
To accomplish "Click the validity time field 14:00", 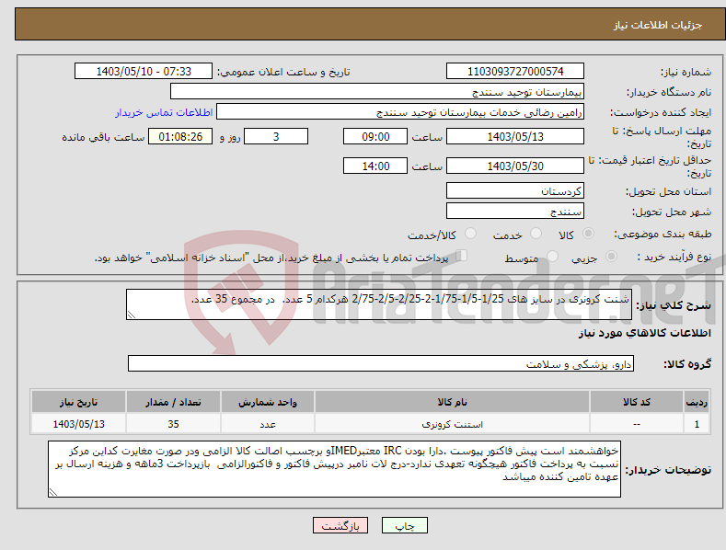I will (x=375, y=166).
